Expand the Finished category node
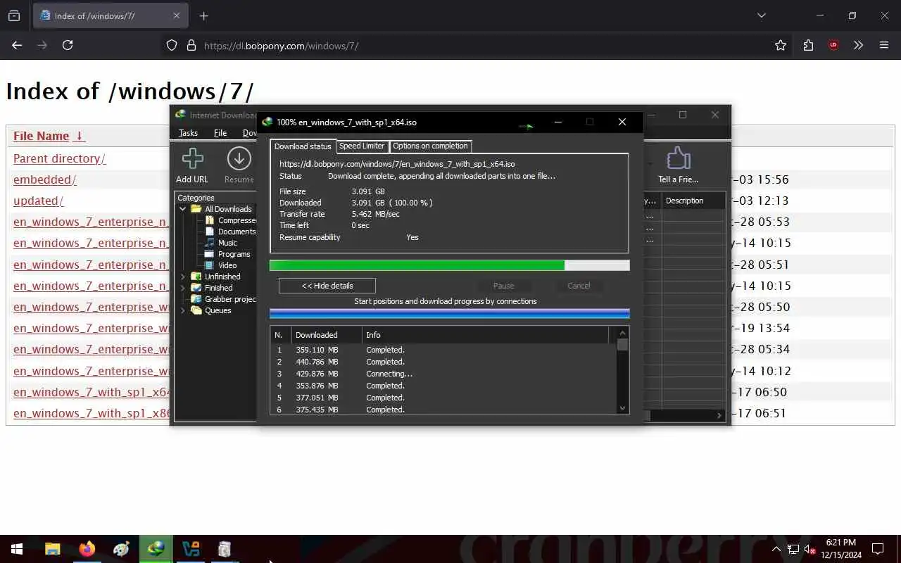 [183, 288]
